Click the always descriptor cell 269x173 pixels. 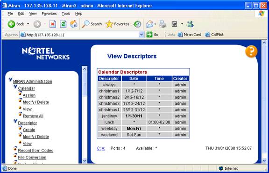click(109, 85)
